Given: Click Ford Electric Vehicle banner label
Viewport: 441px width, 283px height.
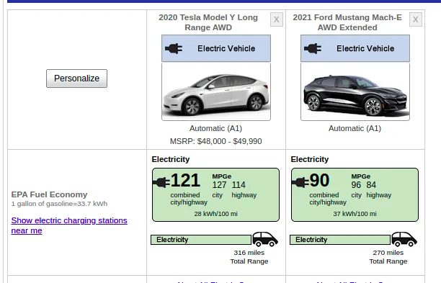Looking at the screenshot, I should [x=365, y=49].
